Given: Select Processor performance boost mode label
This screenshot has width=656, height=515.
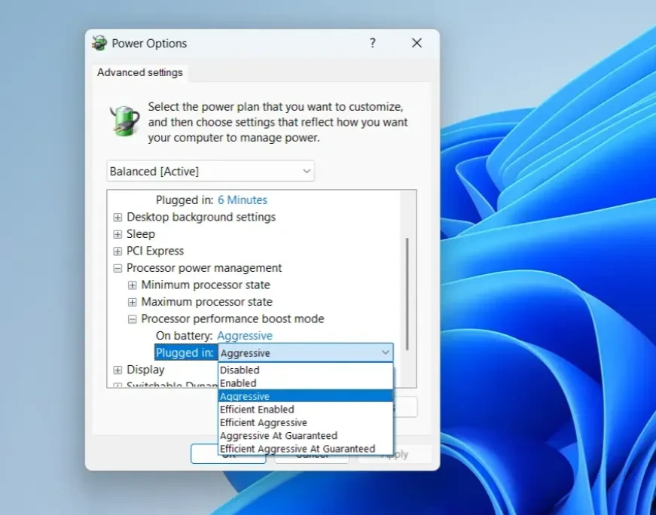Looking at the screenshot, I should tap(233, 319).
